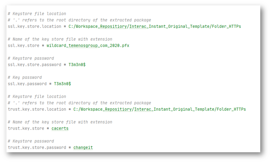Click the ssl.key.store.location folder path value

(155, 26)
